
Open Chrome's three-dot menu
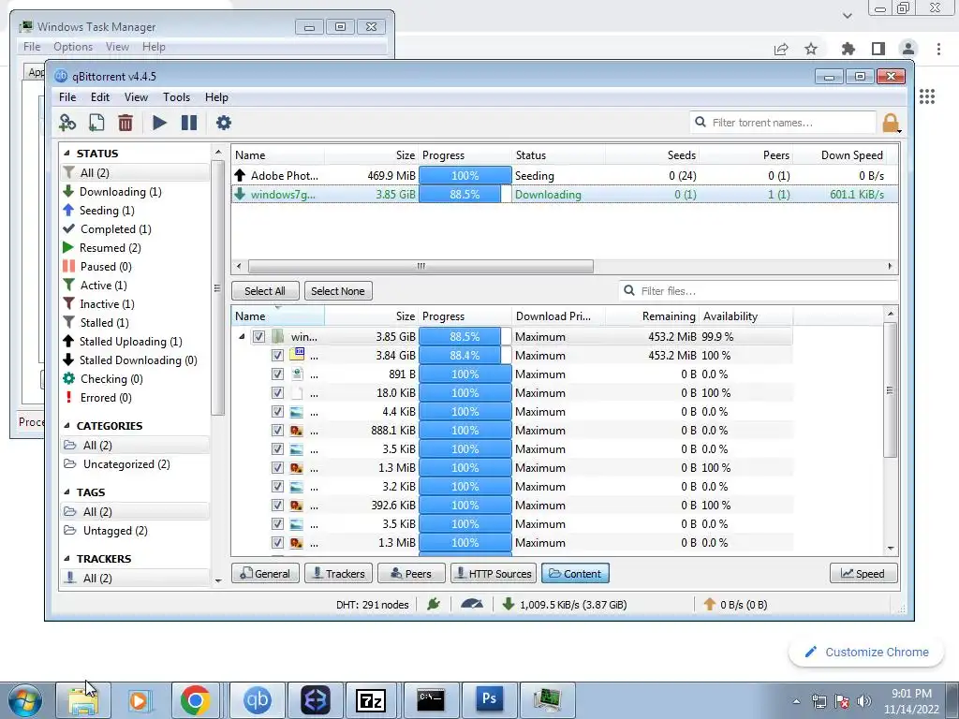938,49
